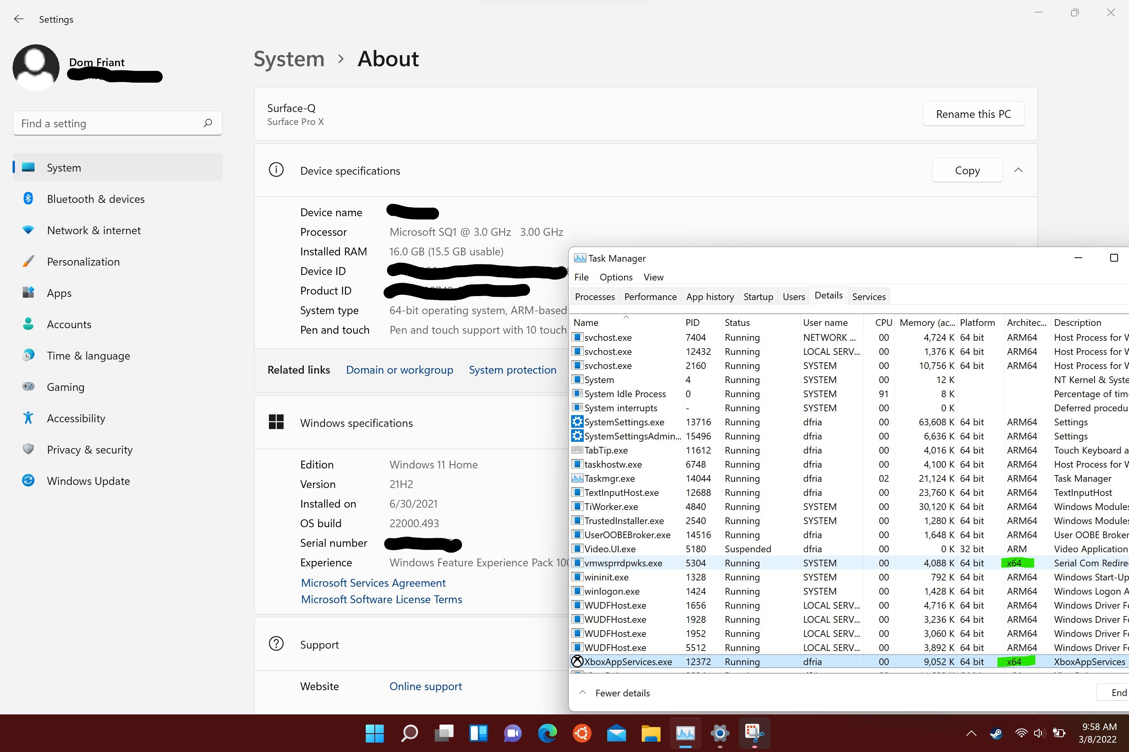Switch to the Performance tab
This screenshot has width=1129, height=752.
[x=650, y=297]
